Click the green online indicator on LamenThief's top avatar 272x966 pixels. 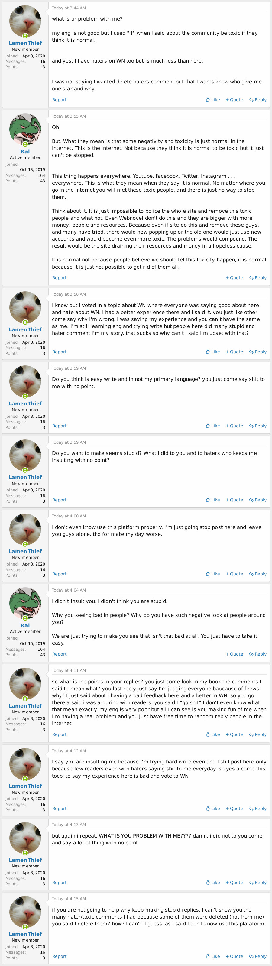(x=25, y=36)
